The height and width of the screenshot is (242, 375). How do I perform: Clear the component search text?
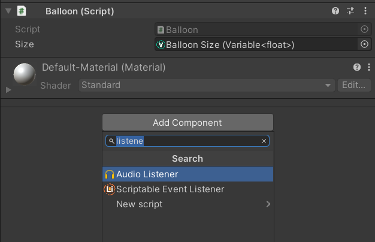point(264,141)
